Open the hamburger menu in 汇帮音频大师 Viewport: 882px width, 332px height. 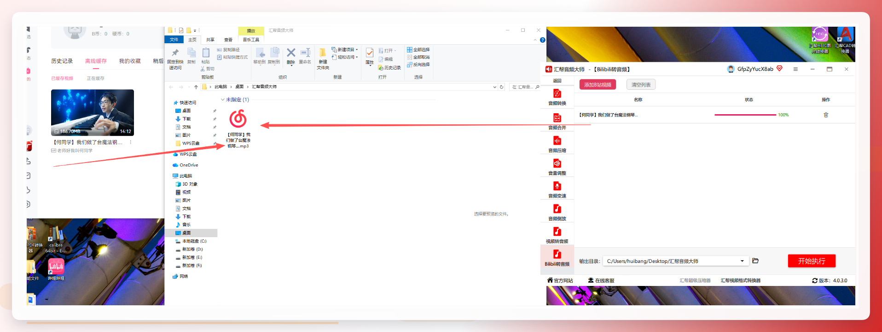tap(795, 69)
